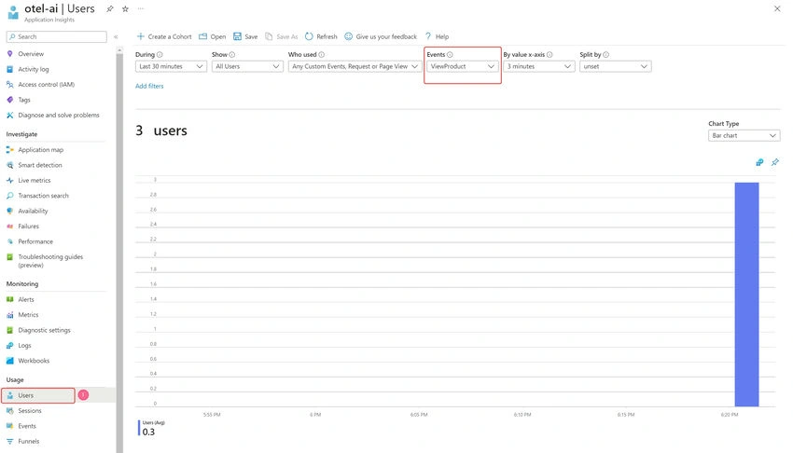Click info icon next to Split by
The width and height of the screenshot is (793, 453).
point(605,55)
